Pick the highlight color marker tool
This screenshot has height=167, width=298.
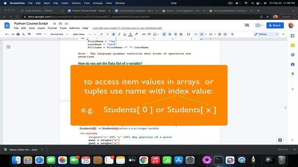(x=136, y=34)
